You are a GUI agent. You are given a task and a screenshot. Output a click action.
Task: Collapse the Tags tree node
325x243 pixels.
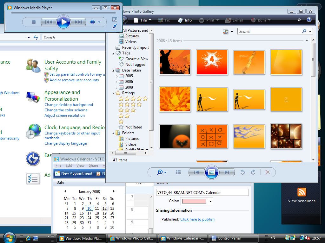(x=113, y=53)
